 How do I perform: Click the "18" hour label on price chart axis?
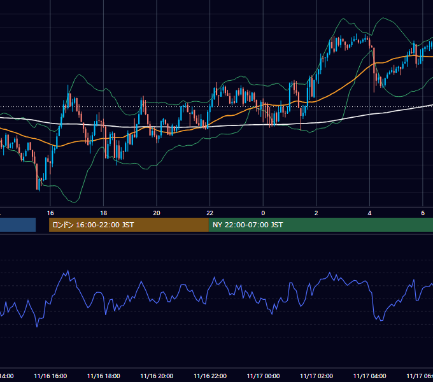point(104,213)
